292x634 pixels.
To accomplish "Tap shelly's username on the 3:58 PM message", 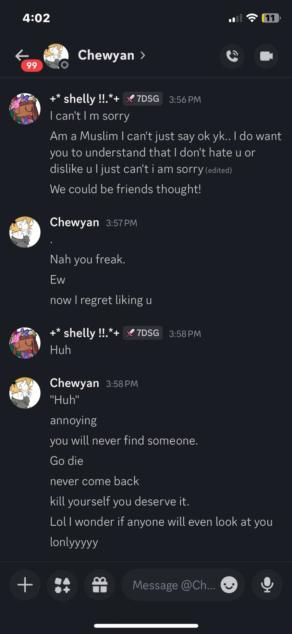I will 85,333.
